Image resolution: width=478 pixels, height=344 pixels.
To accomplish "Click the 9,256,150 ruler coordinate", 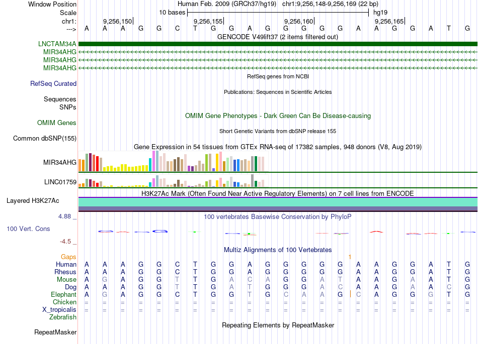I will tap(117, 21).
